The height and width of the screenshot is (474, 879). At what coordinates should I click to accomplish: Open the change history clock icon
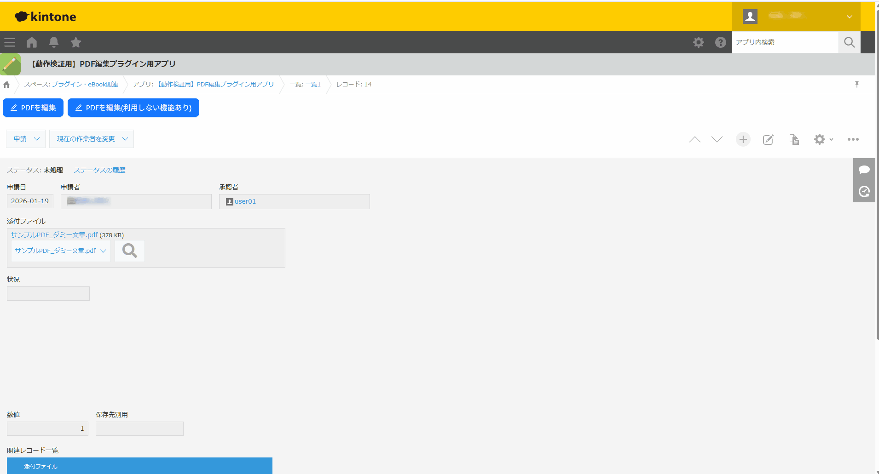[x=864, y=191]
